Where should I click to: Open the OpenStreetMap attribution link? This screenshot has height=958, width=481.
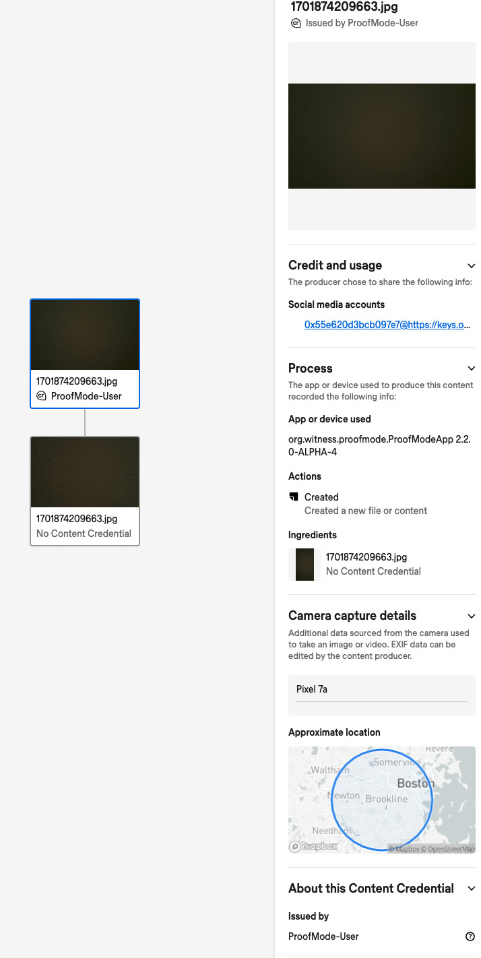pos(451,850)
